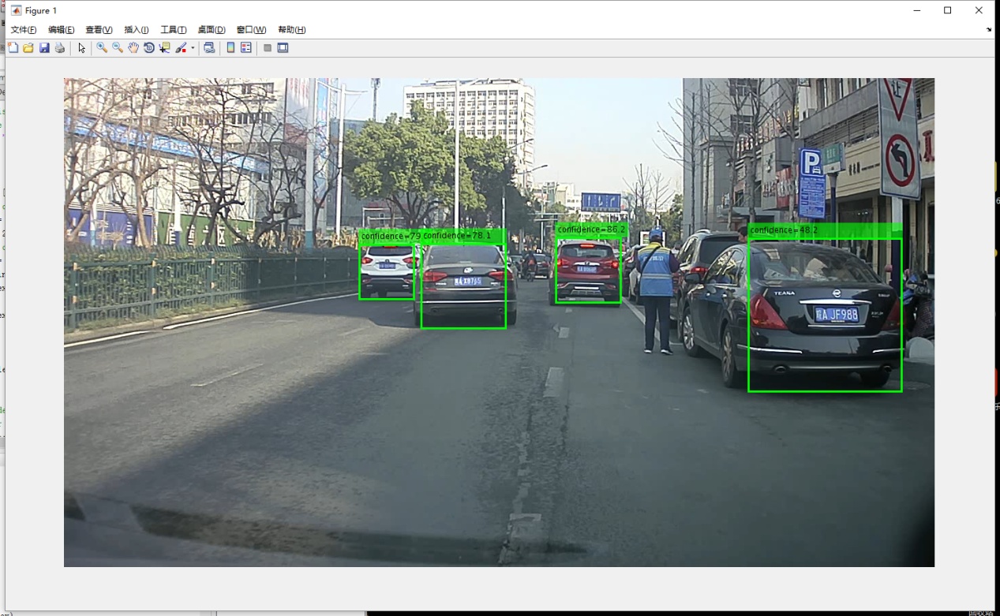
Task: Open the 工具(T) menu
Action: point(174,30)
